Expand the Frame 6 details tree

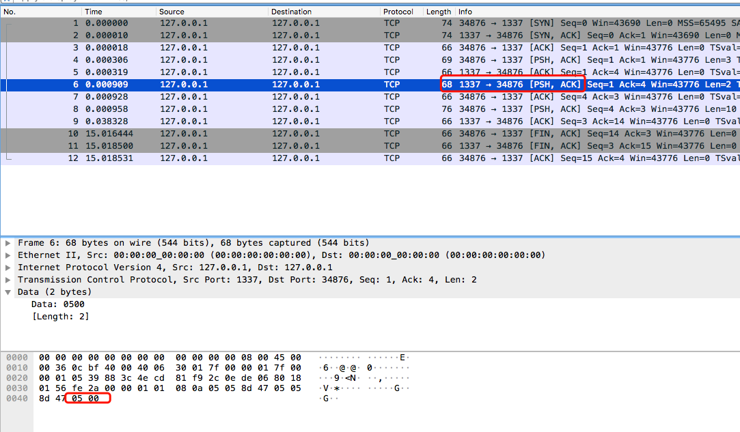8,244
